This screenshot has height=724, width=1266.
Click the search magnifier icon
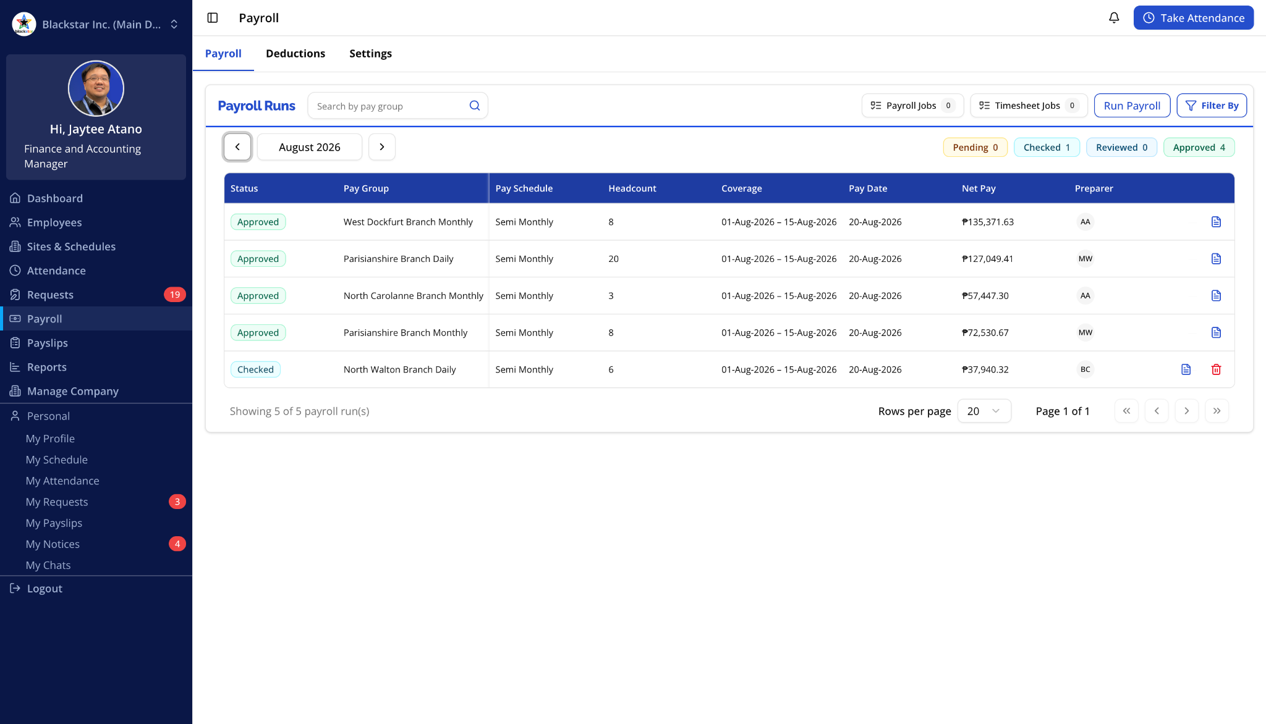pyautogui.click(x=475, y=106)
